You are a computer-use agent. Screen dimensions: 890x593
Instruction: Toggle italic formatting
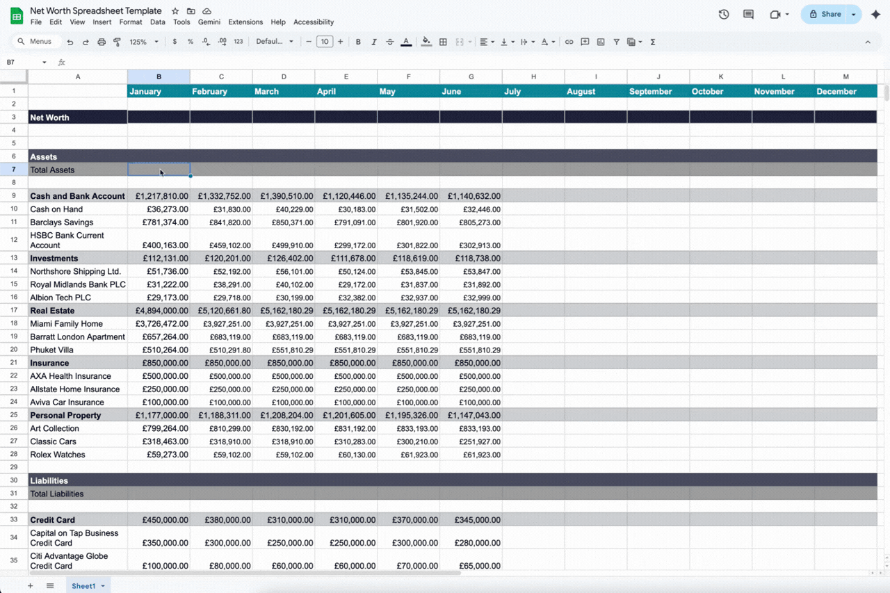coord(374,42)
